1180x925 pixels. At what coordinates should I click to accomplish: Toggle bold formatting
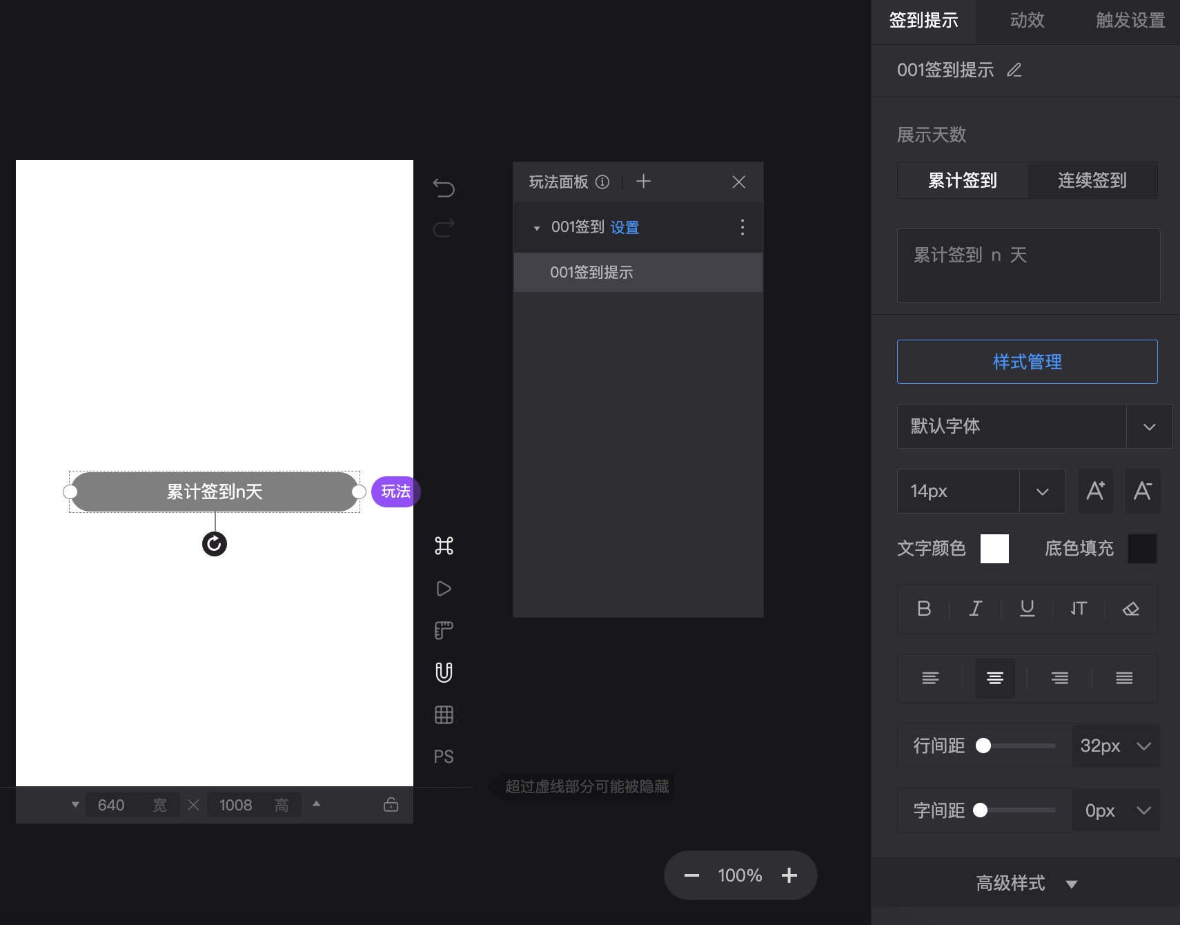coord(924,608)
